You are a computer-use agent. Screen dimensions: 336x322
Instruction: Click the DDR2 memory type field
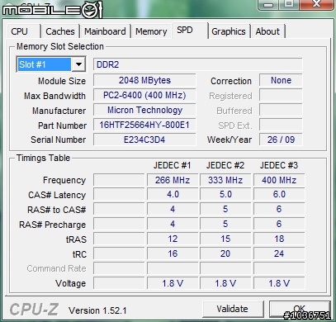[197, 64]
